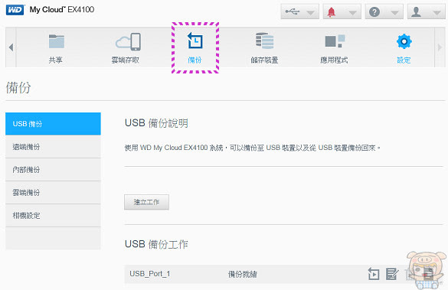The height and width of the screenshot is (290, 448).
Task: Click the 建立工作 create job button
Action: point(146,202)
